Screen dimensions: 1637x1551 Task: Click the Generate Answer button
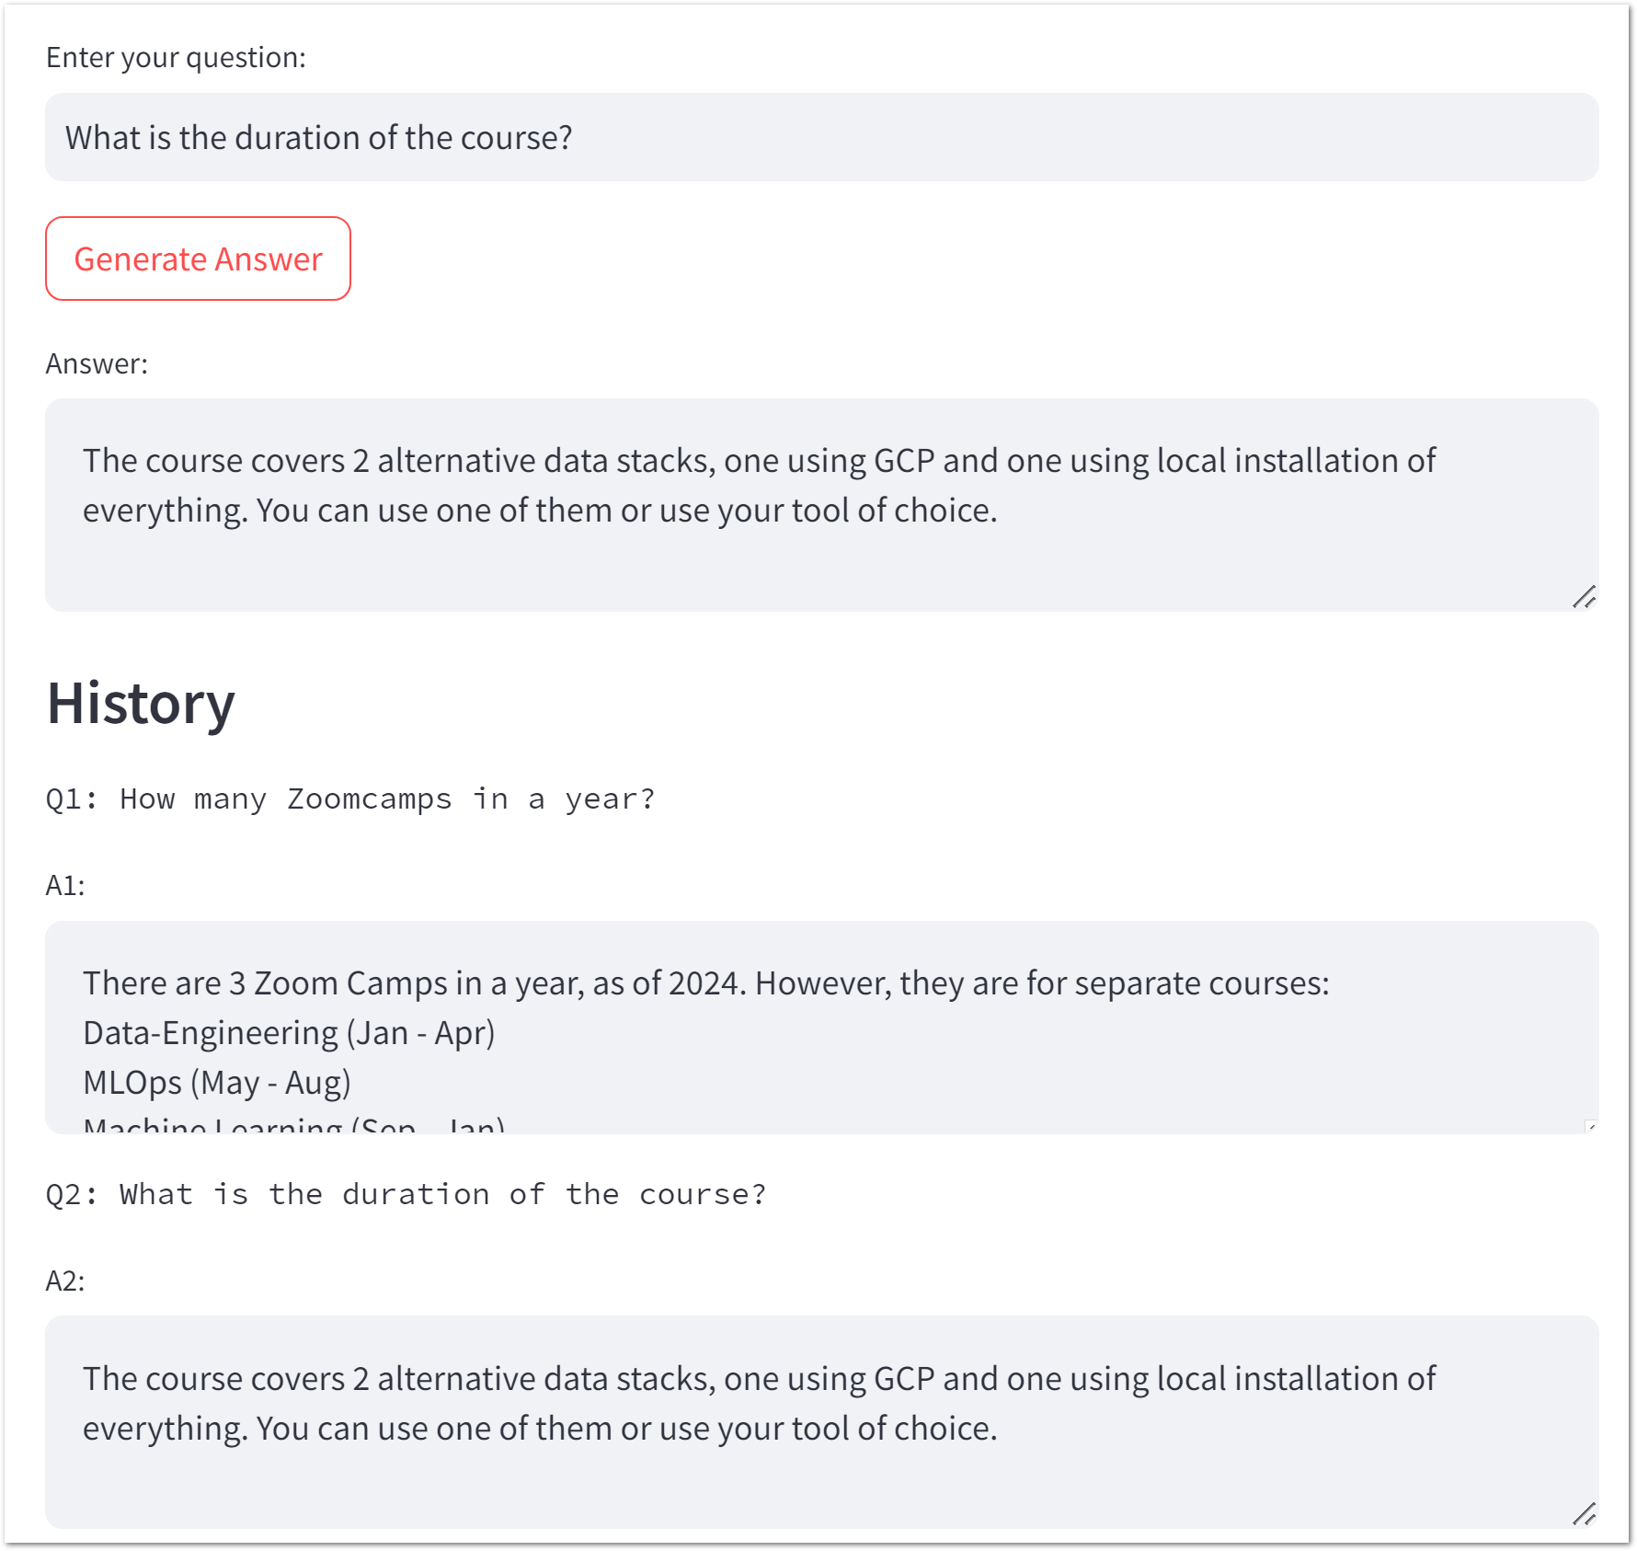(198, 258)
